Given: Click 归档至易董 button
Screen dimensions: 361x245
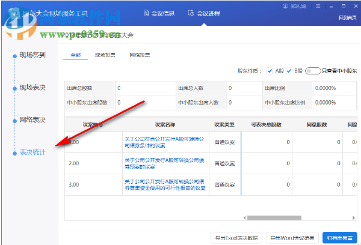Looking at the screenshot, I should coord(340,238).
